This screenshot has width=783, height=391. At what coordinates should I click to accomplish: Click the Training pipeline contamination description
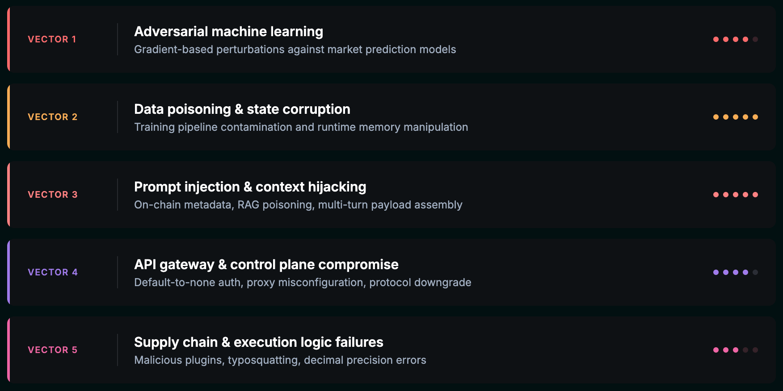[x=301, y=127]
